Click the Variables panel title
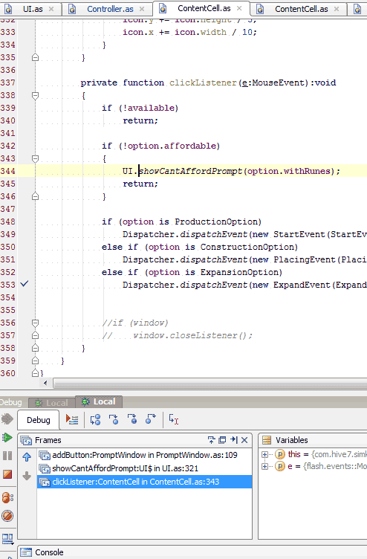The image size is (367, 559). click(x=291, y=440)
